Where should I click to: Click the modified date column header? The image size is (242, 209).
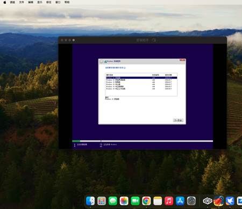168,75
